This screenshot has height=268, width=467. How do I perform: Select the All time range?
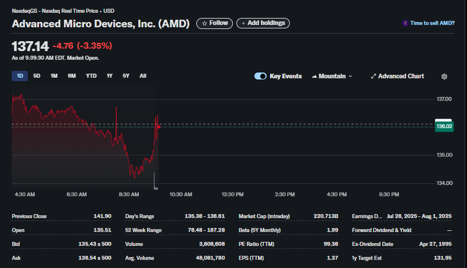[x=143, y=76]
